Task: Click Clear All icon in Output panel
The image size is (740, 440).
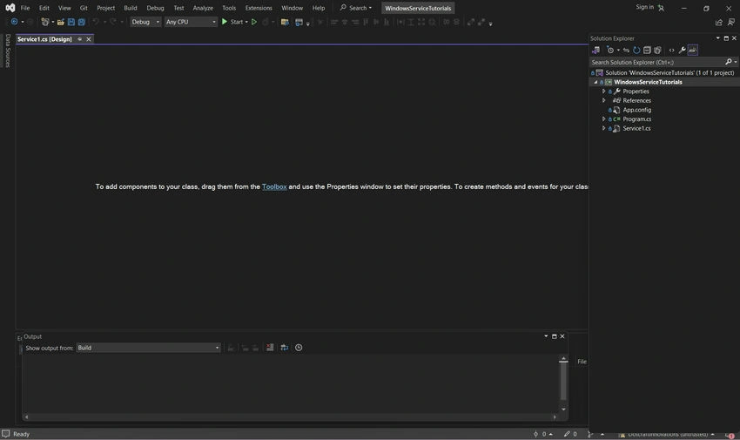Action: click(x=270, y=348)
